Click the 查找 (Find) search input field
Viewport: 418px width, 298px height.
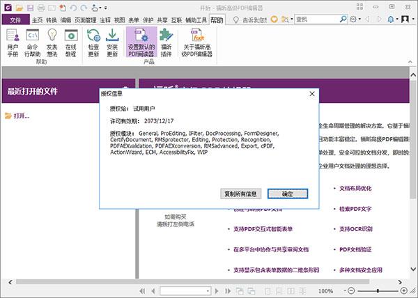point(317,19)
